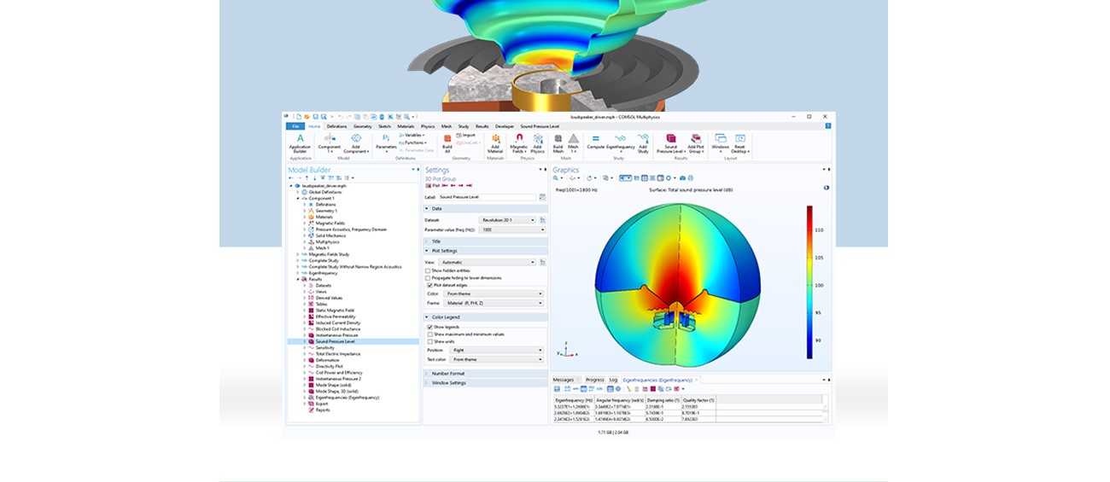Open the File menu

click(295, 126)
